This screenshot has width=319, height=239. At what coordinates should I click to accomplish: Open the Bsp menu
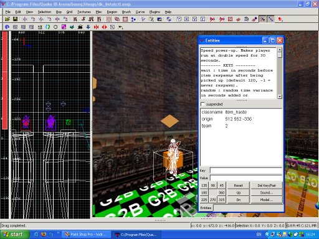(59, 12)
